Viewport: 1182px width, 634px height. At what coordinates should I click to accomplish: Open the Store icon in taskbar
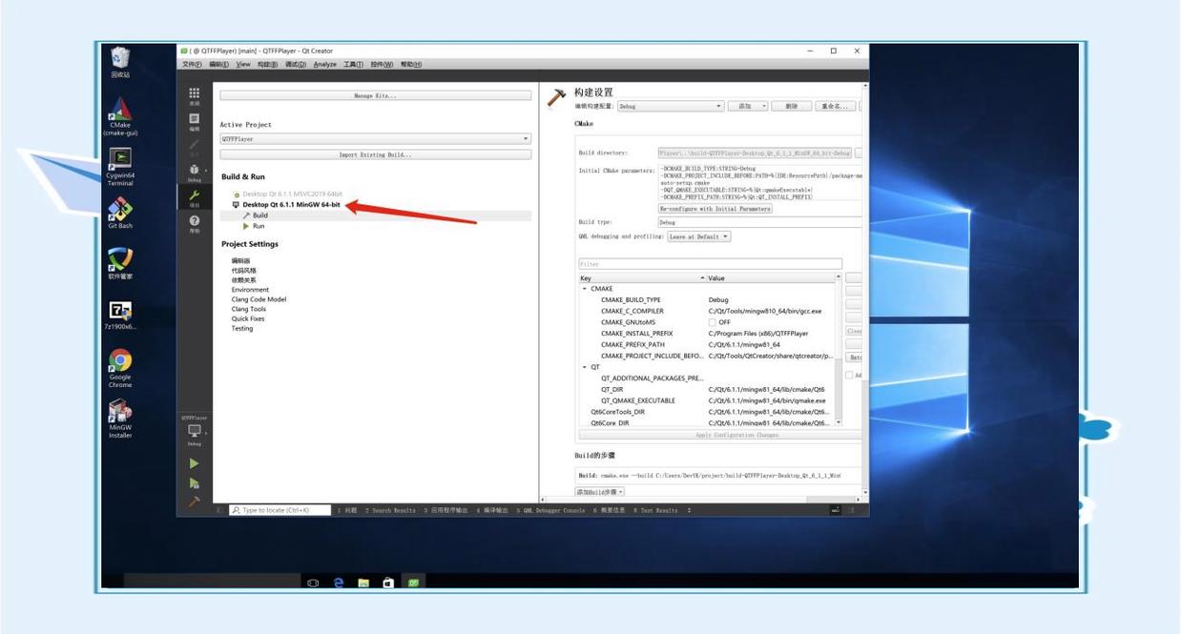click(388, 583)
